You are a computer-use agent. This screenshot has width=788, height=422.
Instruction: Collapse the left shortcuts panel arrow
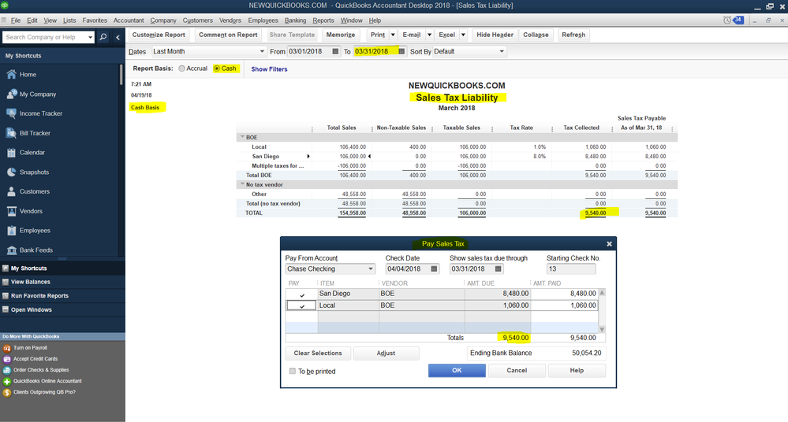point(118,37)
